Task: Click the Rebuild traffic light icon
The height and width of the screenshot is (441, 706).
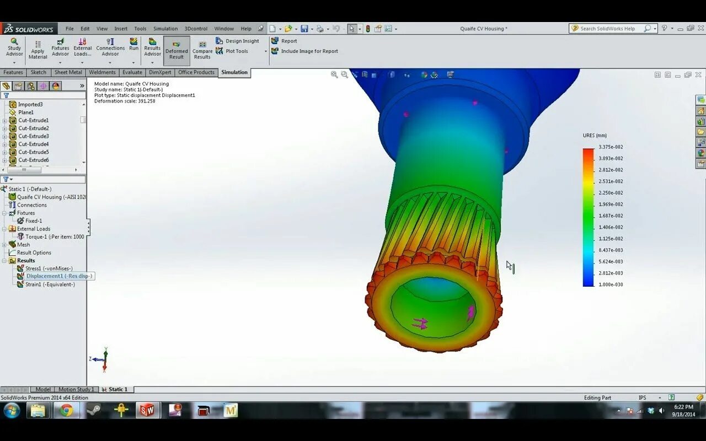Action: [368, 29]
